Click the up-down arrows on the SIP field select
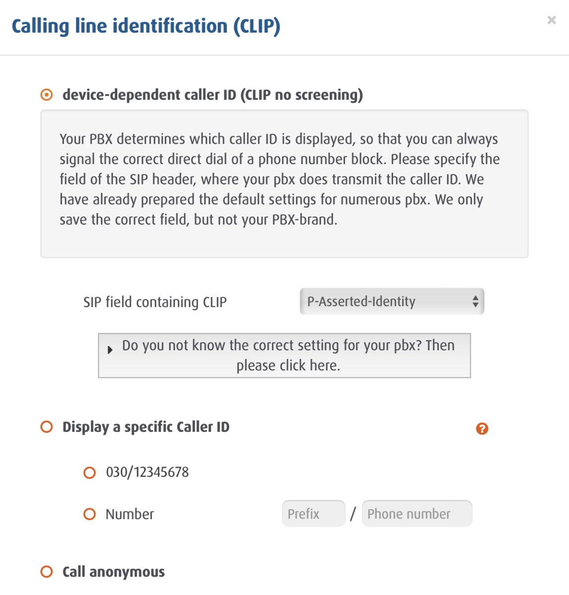The height and width of the screenshot is (595, 569). point(475,301)
